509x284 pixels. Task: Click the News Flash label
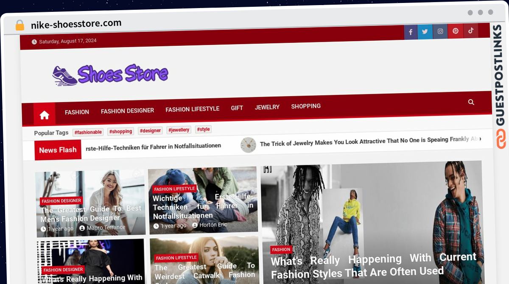[x=58, y=150]
